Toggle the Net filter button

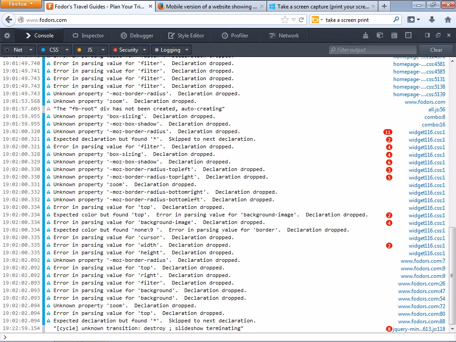point(14,50)
